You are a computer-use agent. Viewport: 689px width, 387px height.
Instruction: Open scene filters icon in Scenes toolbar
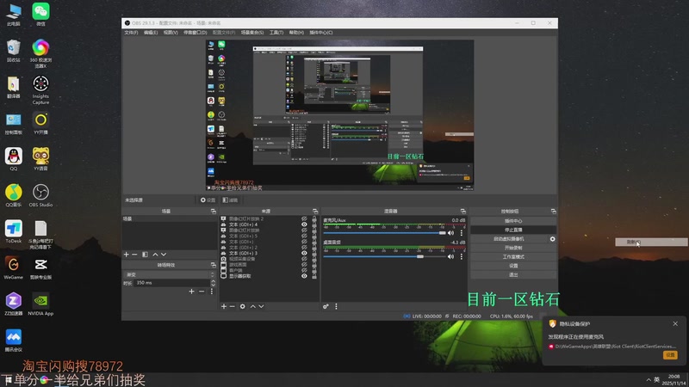[x=145, y=255]
